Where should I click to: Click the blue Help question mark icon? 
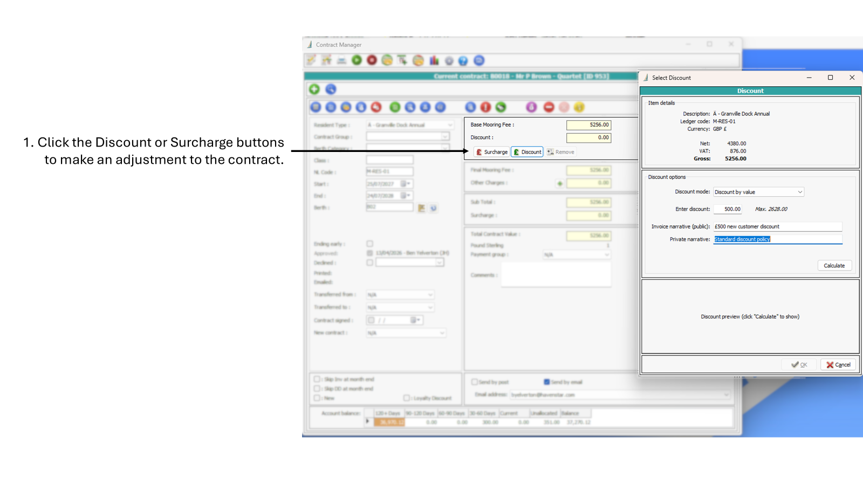464,60
